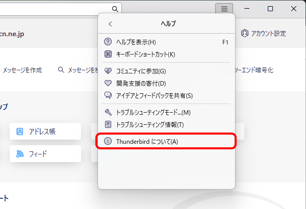The image size is (306, 209).
Task: Click the search field magnifier icon
Action: click(x=115, y=9)
